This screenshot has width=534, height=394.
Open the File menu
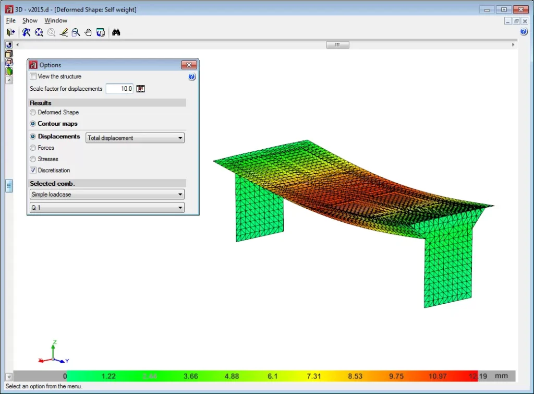click(x=10, y=20)
